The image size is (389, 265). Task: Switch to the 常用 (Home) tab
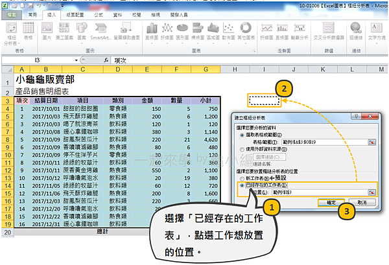coord(32,15)
